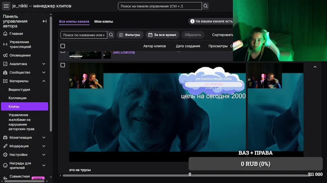Go to Главная page
This screenshot has height=183, width=327.
pos(16,34)
